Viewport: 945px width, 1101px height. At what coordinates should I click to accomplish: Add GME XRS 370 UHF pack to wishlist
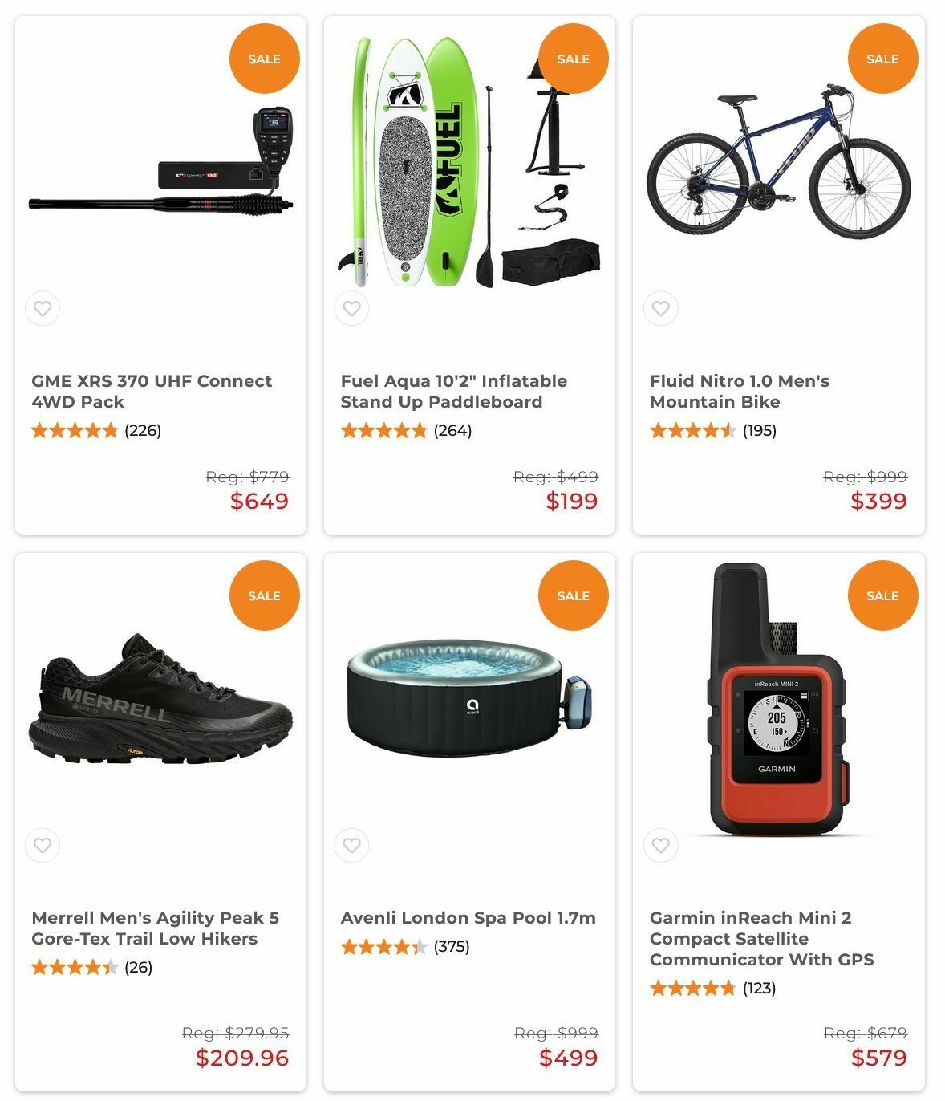43,308
